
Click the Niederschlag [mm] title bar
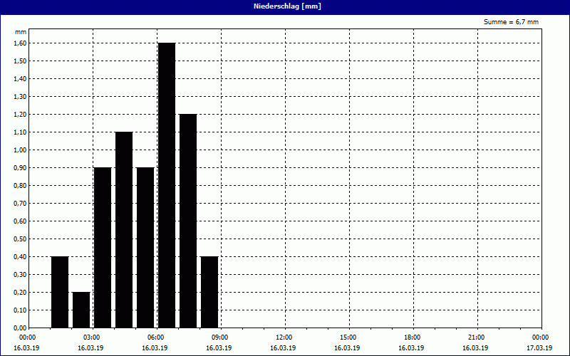[285, 6]
